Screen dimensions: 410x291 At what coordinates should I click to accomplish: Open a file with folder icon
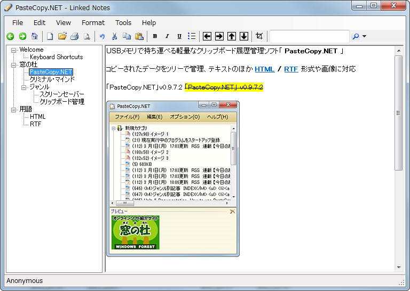click(62, 36)
